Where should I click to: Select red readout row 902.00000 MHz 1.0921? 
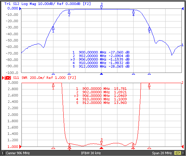pos(101,92)
